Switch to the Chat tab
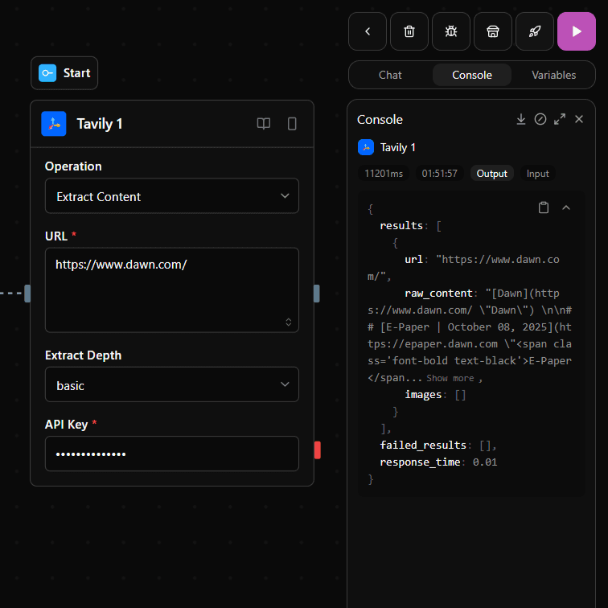 click(x=390, y=75)
